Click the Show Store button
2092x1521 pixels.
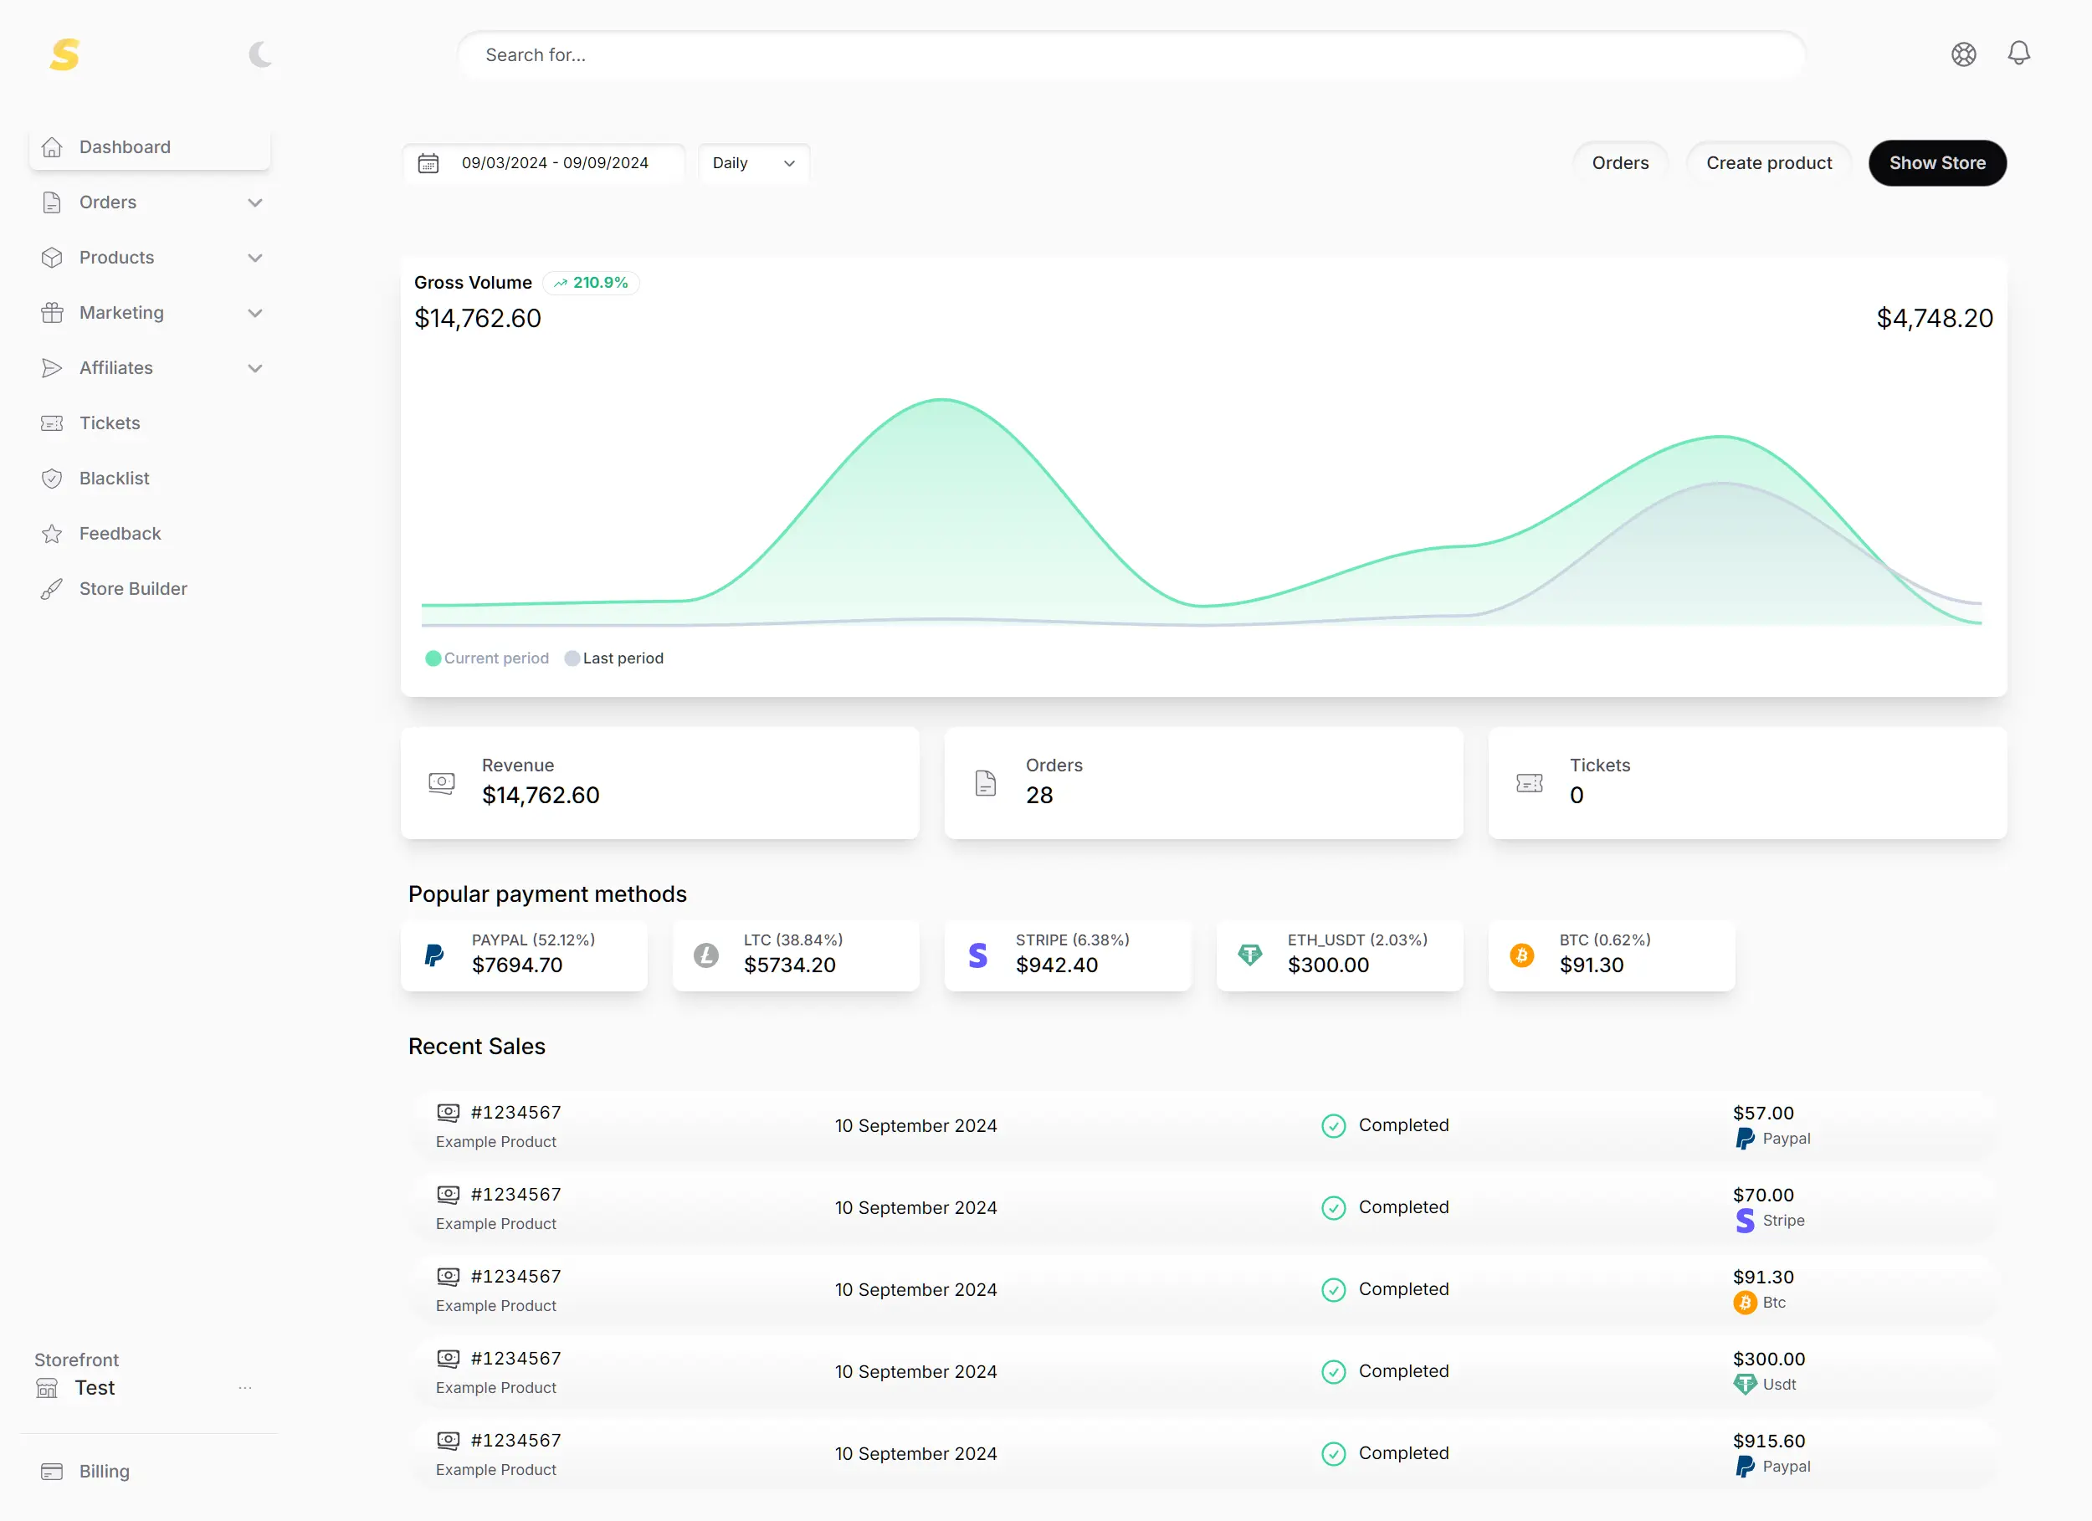(1936, 163)
